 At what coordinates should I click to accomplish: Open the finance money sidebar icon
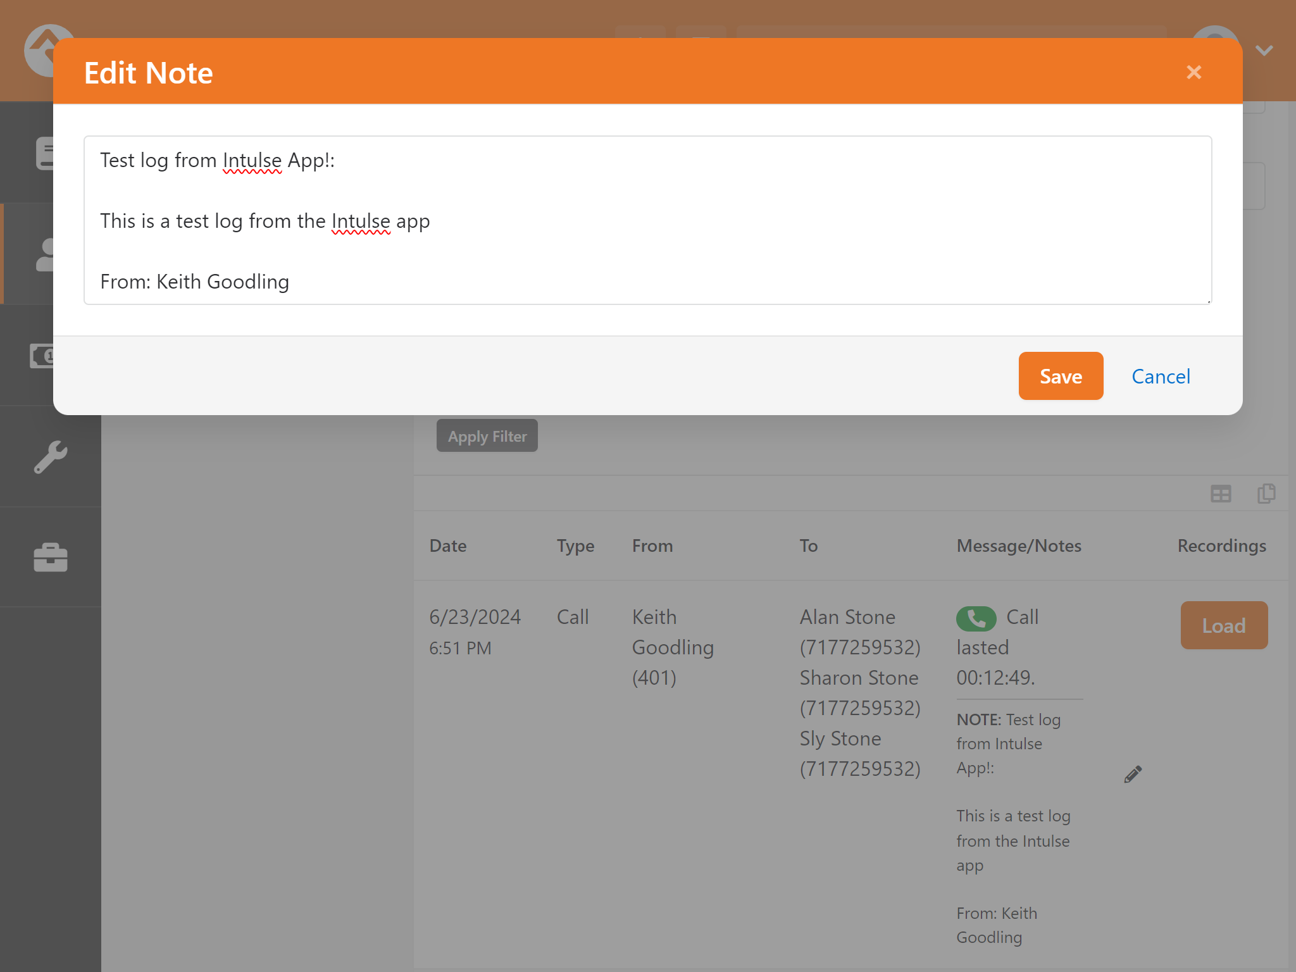(x=42, y=356)
